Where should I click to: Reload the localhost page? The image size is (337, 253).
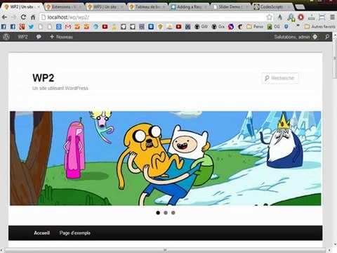23,17
